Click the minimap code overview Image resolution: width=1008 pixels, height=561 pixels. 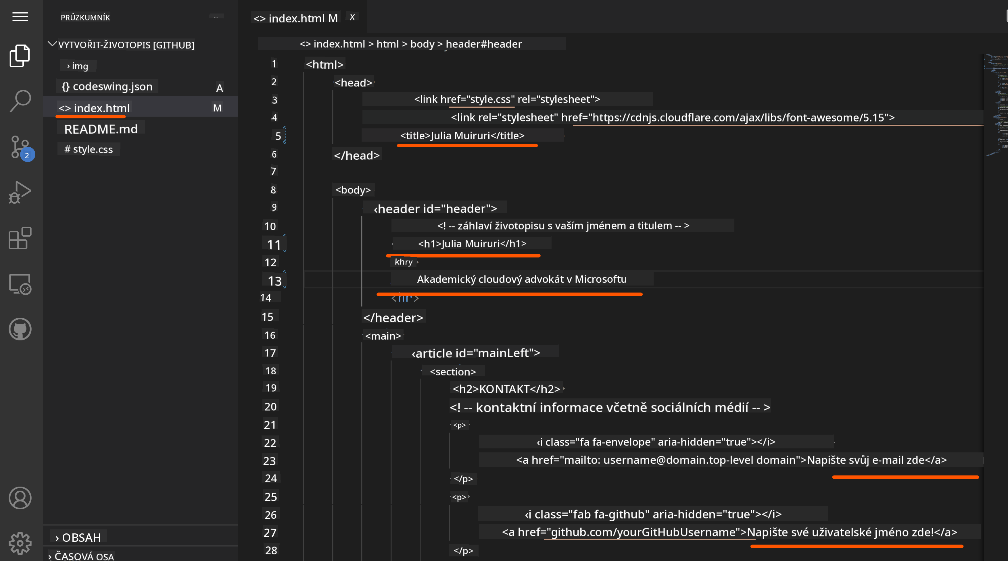(996, 105)
